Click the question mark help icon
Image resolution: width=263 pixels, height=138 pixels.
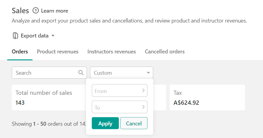(36, 11)
